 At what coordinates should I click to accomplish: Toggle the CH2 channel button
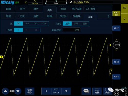click(x=116, y=28)
